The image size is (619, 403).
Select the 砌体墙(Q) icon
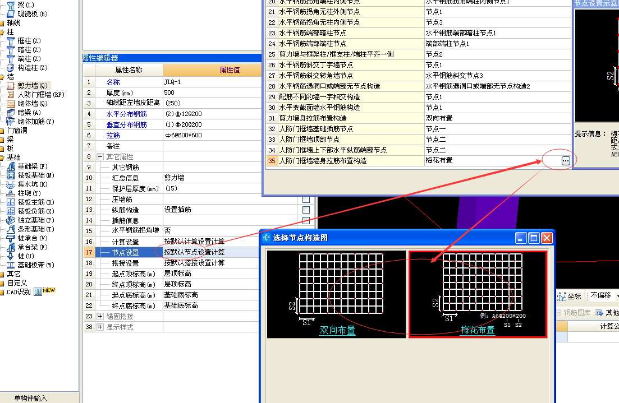click(11, 104)
